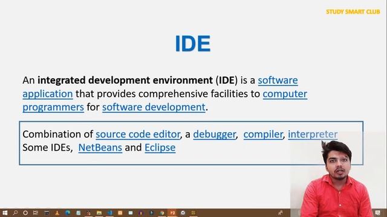Click bold text 'integrated development environment'

[125, 80]
